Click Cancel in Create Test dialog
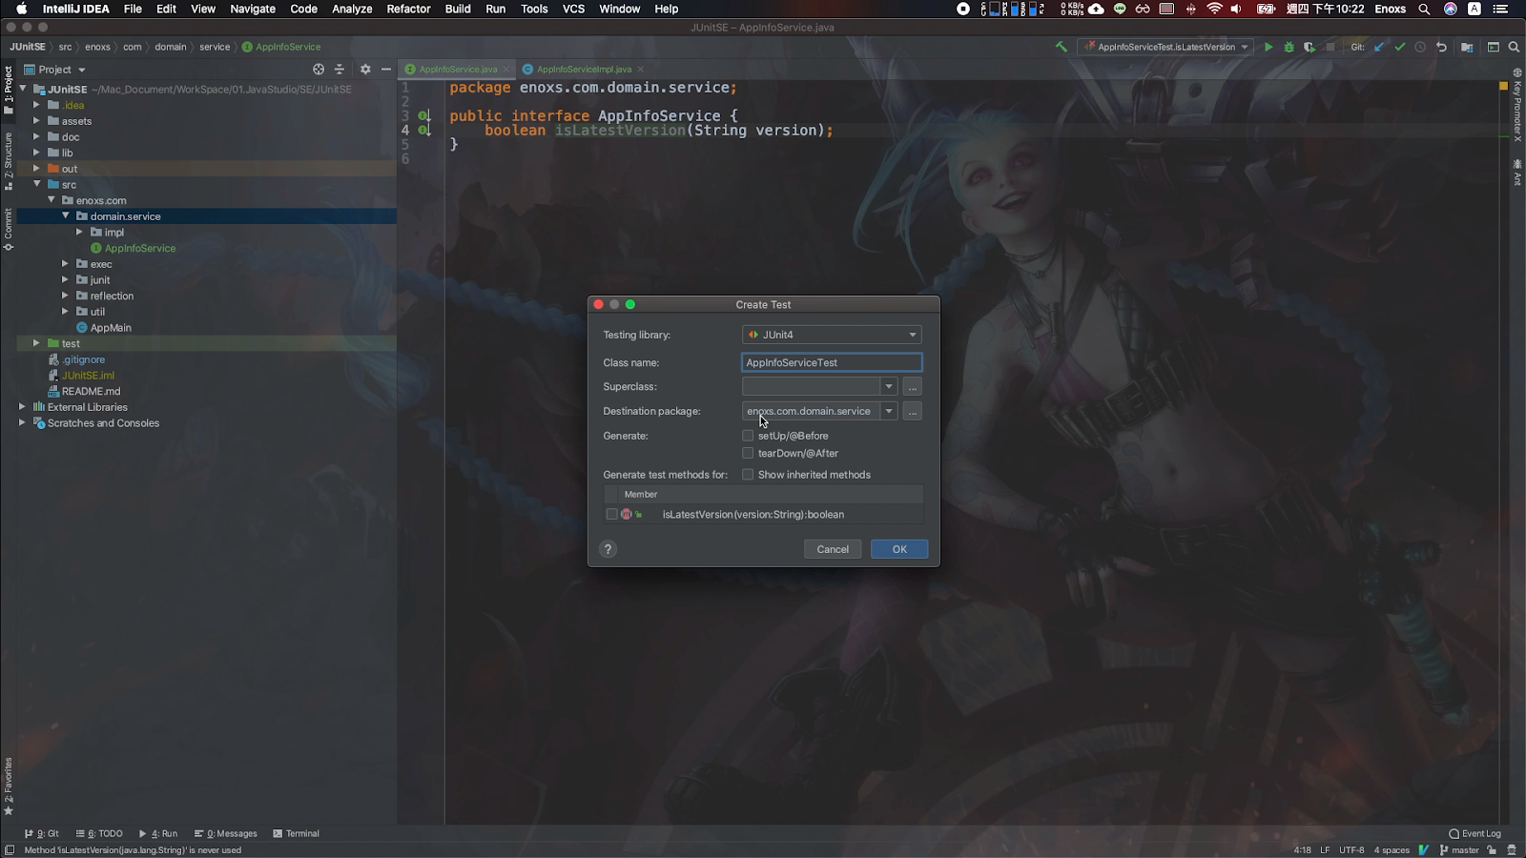The image size is (1526, 858). pos(833,549)
